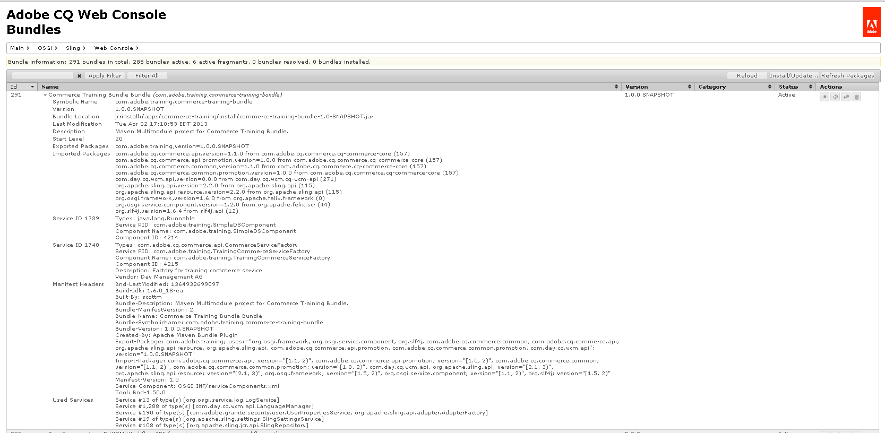Click the com.day.cq.wcm.api import line
The width and height of the screenshot is (885, 433).
(226, 179)
